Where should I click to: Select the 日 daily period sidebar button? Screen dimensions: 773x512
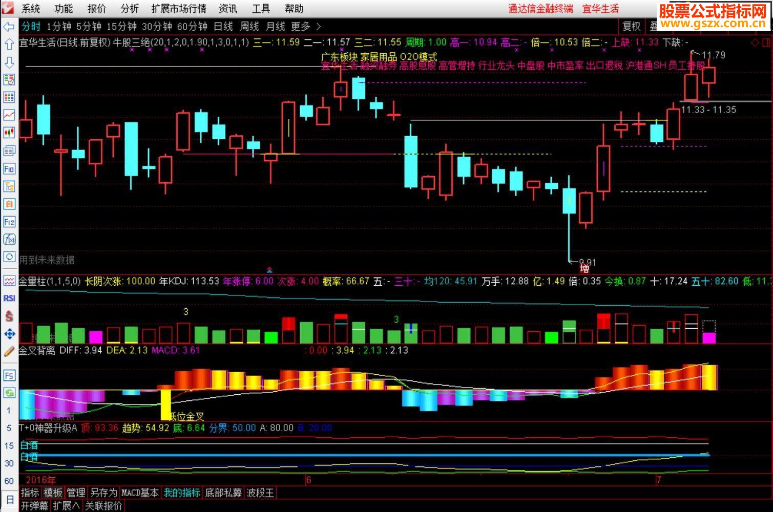pos(9,500)
